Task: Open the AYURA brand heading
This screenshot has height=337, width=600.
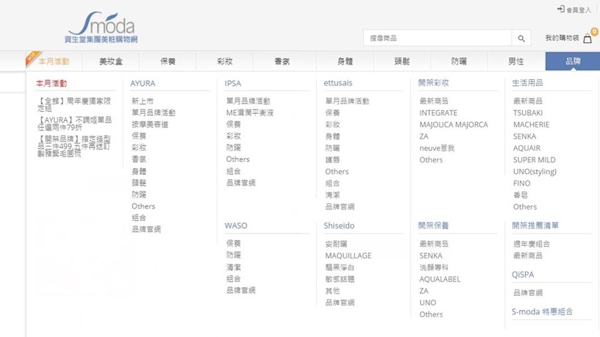Action: point(143,83)
